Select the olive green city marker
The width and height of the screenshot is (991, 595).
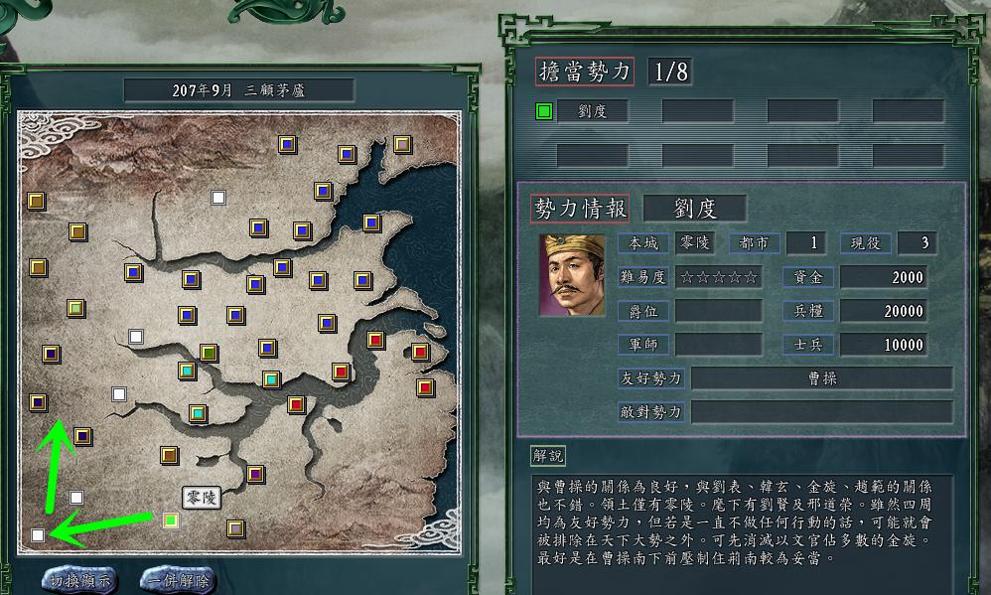coord(209,353)
